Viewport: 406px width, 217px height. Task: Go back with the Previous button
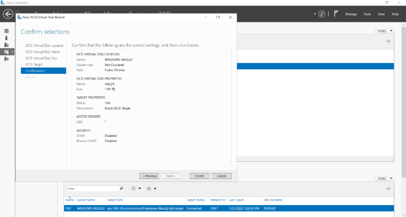pyautogui.click(x=149, y=176)
